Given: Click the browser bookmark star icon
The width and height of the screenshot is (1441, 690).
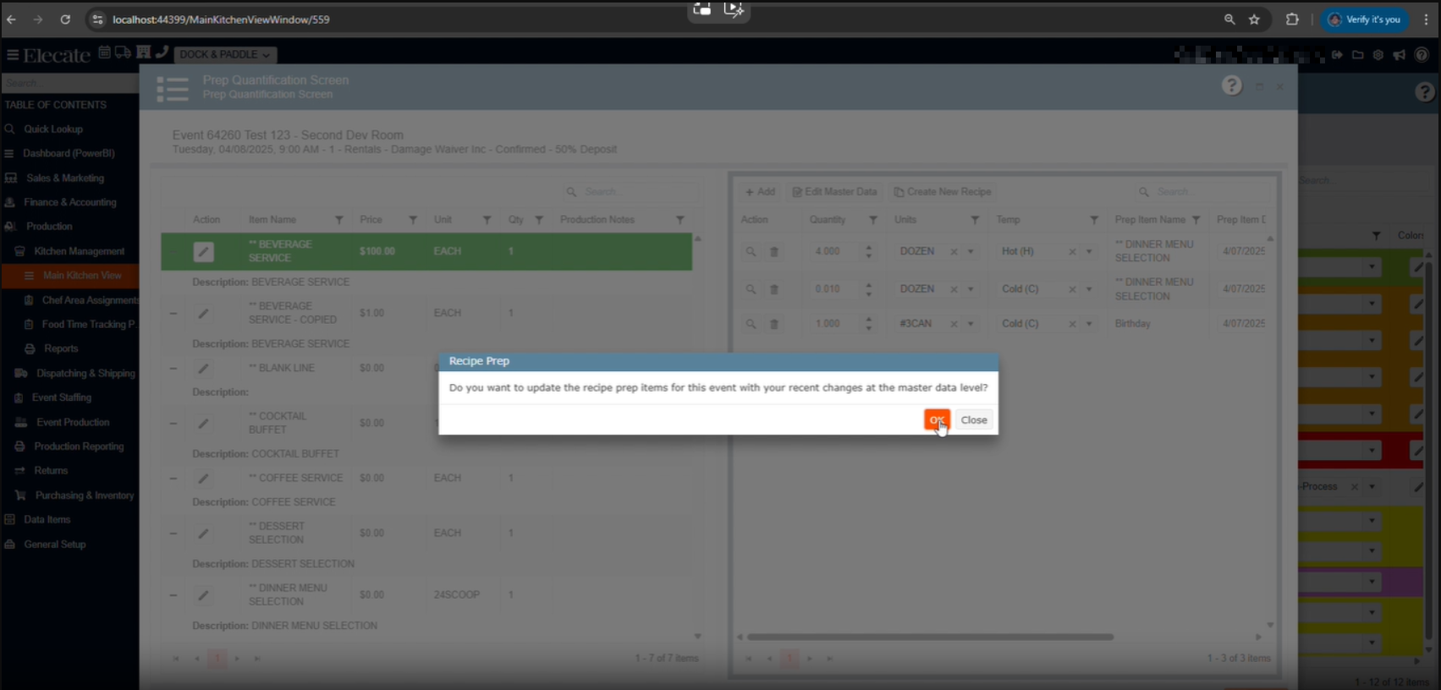Looking at the screenshot, I should pyautogui.click(x=1254, y=19).
